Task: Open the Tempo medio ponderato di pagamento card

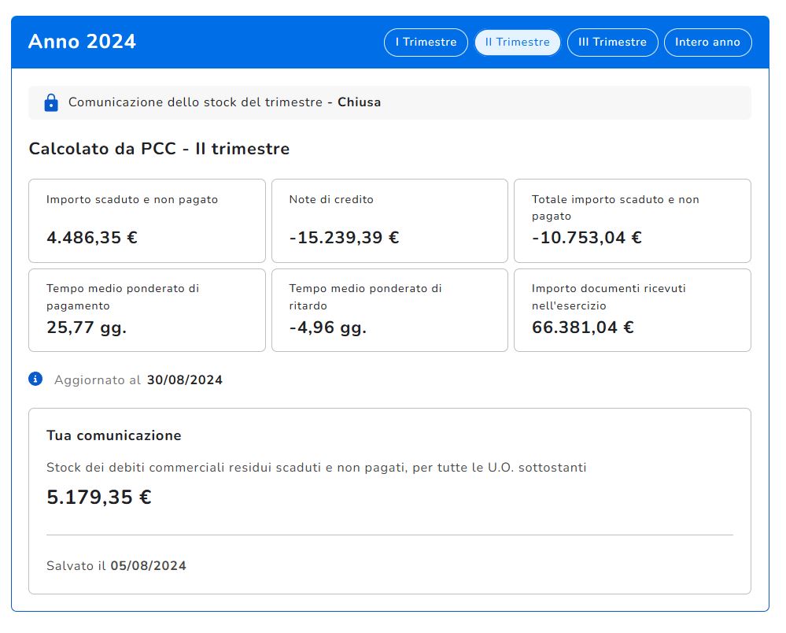Action: click(147, 309)
